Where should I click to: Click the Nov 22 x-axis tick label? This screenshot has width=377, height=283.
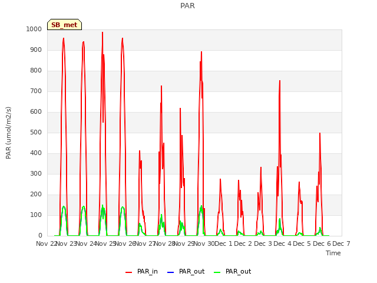point(46,243)
